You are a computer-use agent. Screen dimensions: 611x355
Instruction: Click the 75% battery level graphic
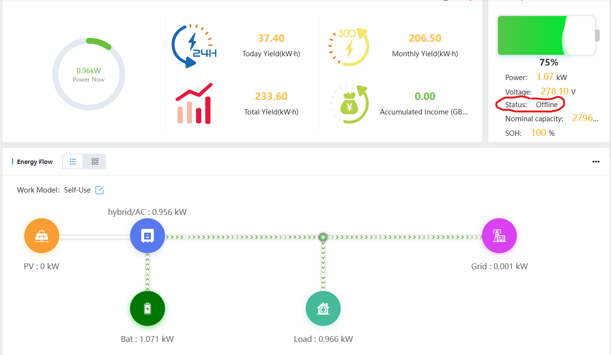(546, 35)
